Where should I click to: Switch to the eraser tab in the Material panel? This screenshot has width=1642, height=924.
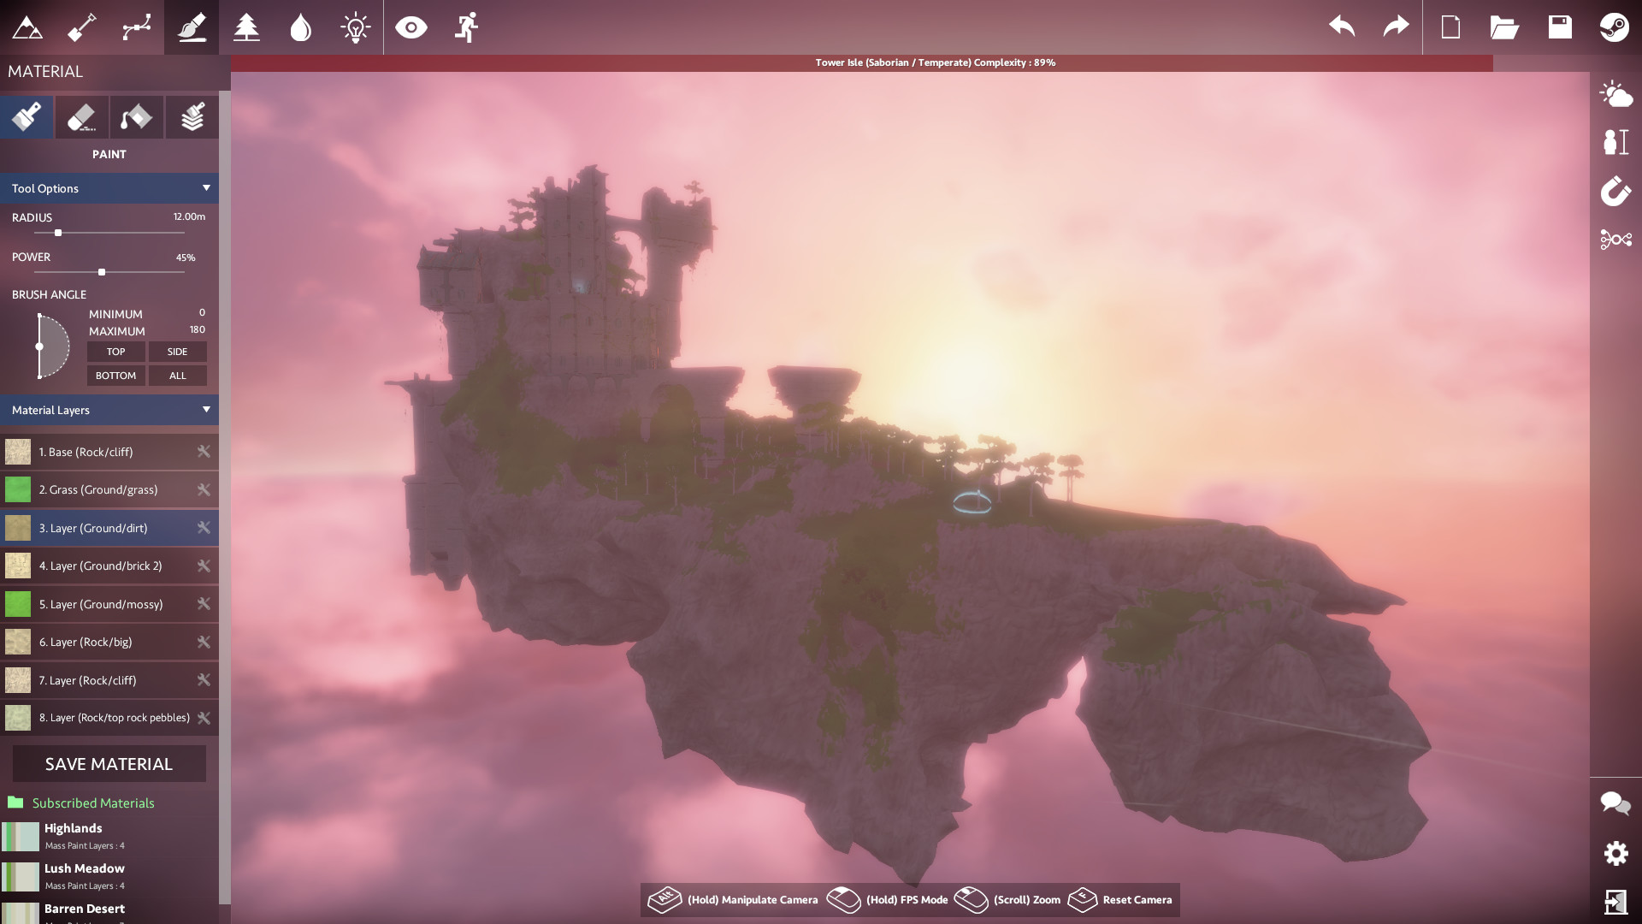coord(81,116)
